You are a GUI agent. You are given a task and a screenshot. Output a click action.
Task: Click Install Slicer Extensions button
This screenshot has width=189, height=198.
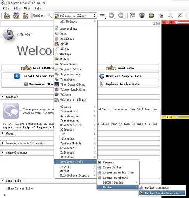(28, 76)
